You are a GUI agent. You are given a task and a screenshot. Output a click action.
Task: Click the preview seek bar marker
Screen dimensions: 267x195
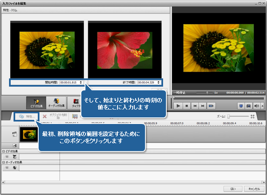[173, 98]
